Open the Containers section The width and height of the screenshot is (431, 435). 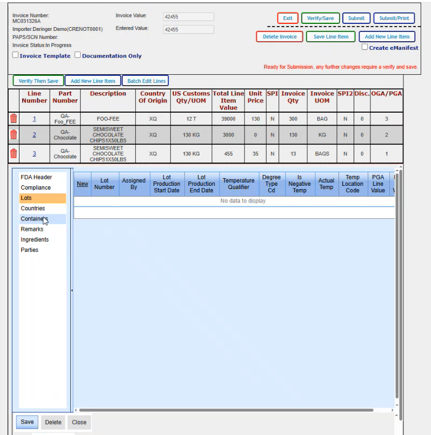(35, 219)
